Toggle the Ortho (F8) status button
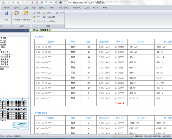Image resolution: width=172 pixels, height=139 pixels. click(x=148, y=136)
